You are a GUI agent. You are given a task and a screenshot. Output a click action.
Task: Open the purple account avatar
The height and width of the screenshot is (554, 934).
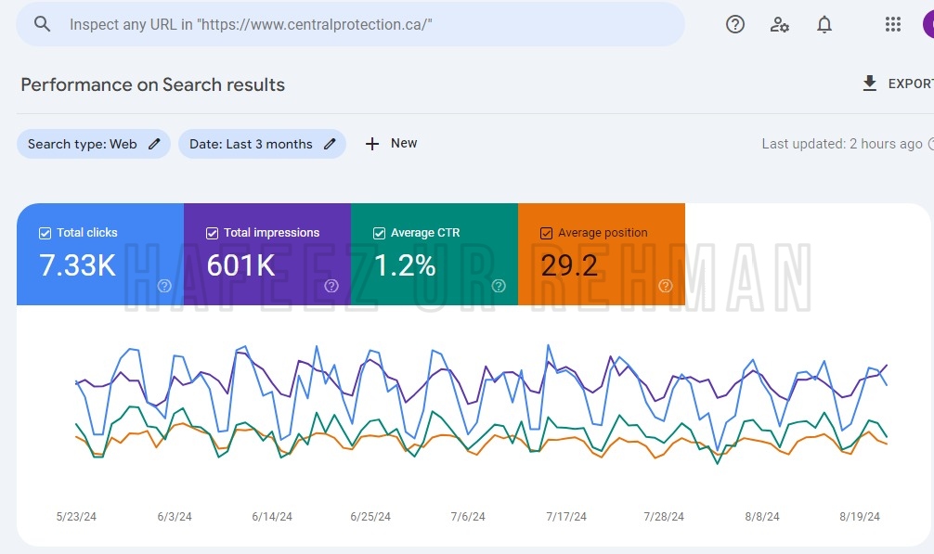[928, 24]
